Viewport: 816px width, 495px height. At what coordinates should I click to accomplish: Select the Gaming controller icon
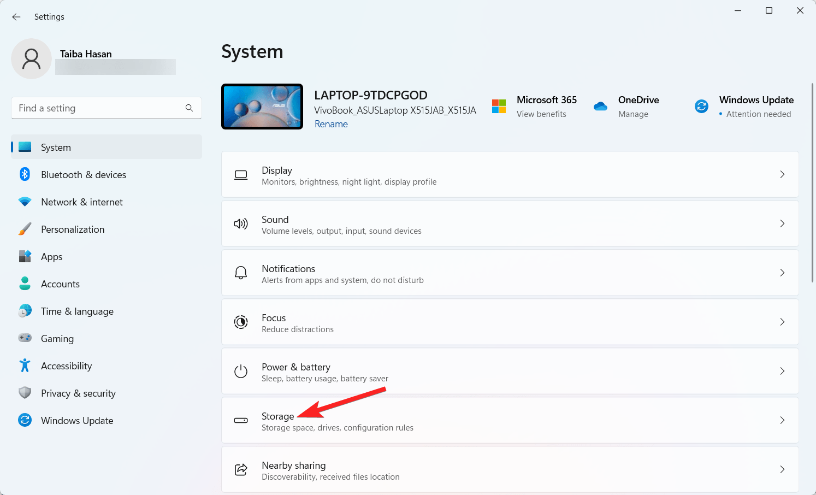25,338
